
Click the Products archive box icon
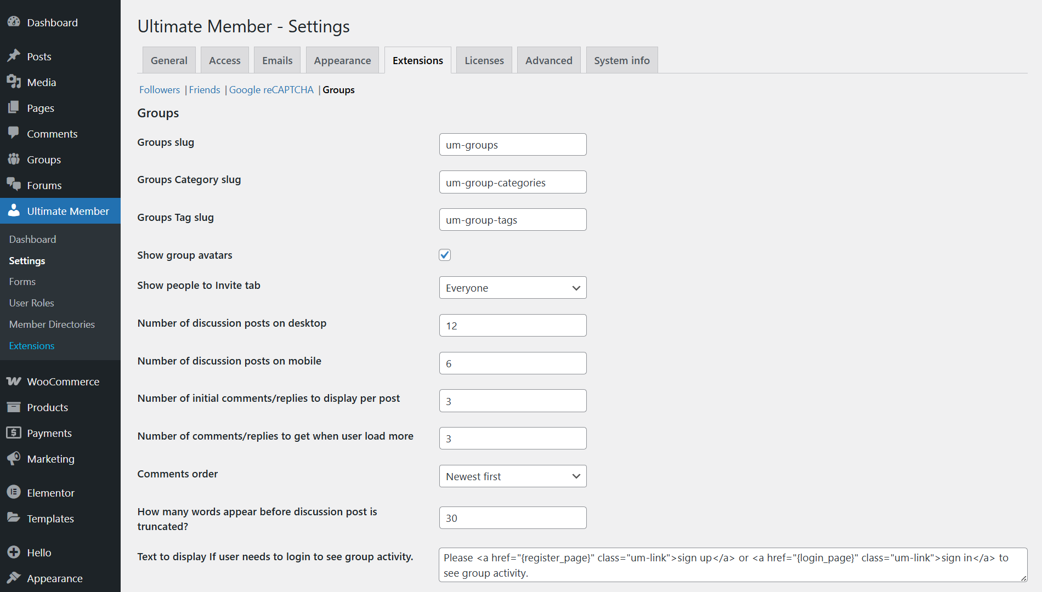pyautogui.click(x=14, y=407)
